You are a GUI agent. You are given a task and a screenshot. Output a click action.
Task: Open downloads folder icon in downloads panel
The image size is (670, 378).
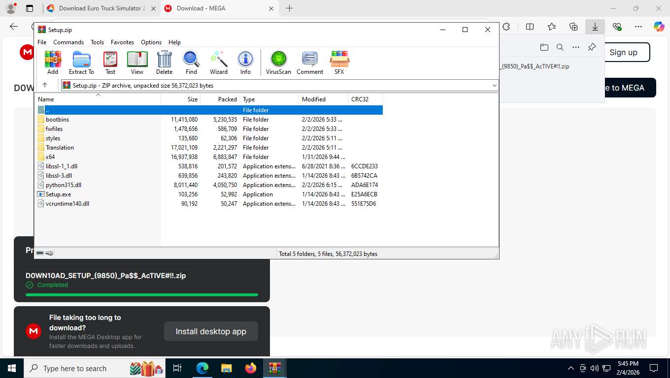pyautogui.click(x=544, y=47)
